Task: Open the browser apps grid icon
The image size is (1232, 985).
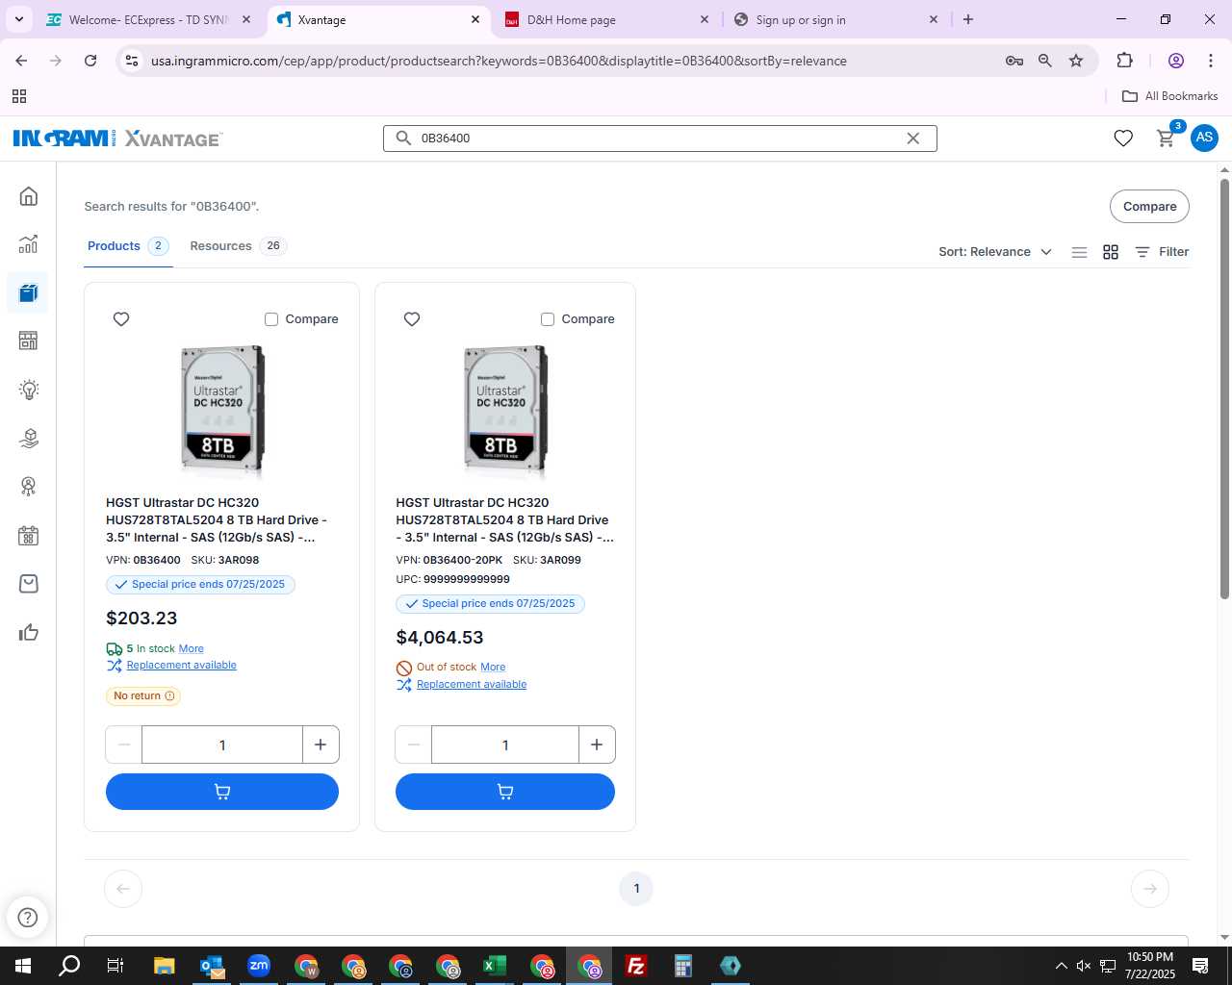Action: point(19,96)
